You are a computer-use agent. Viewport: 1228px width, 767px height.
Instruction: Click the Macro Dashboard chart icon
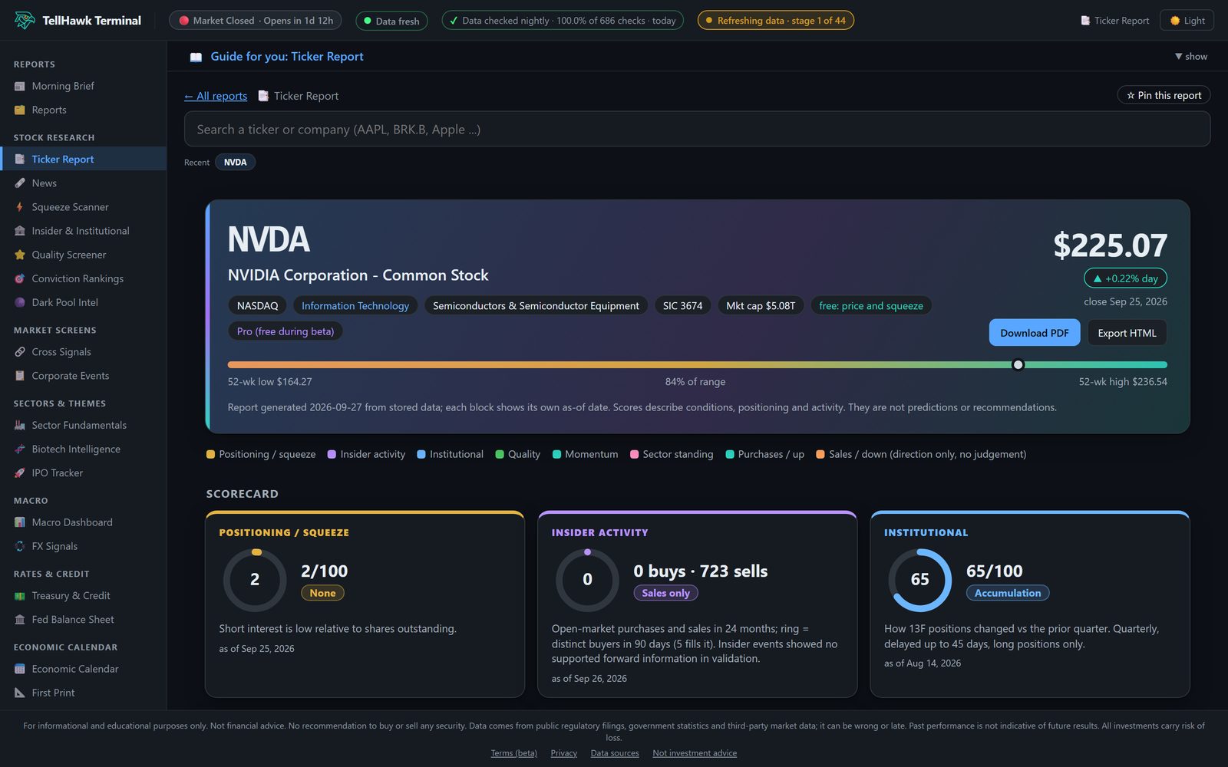click(x=20, y=522)
